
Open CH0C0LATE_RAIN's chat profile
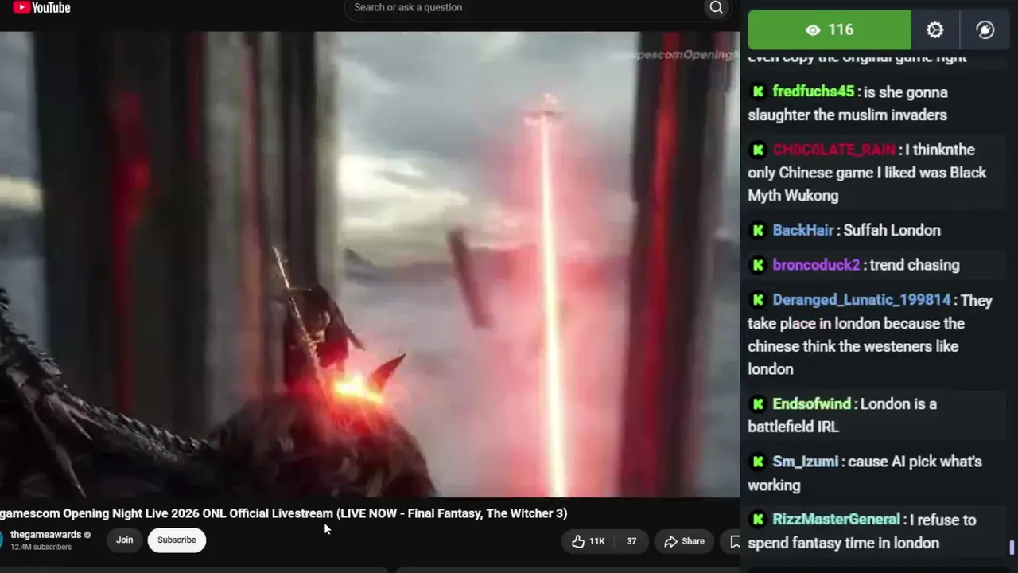834,150
